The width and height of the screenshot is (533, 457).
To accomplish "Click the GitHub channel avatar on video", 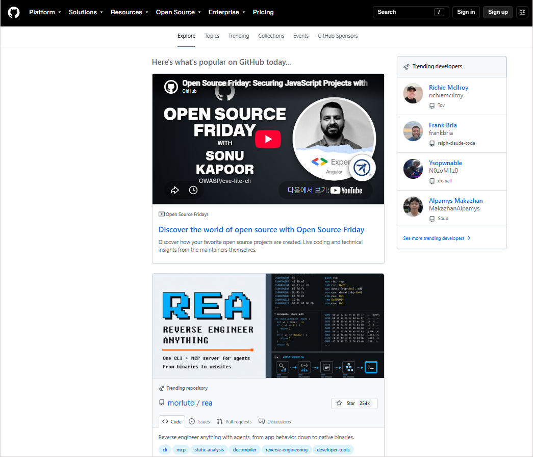I will point(171,87).
